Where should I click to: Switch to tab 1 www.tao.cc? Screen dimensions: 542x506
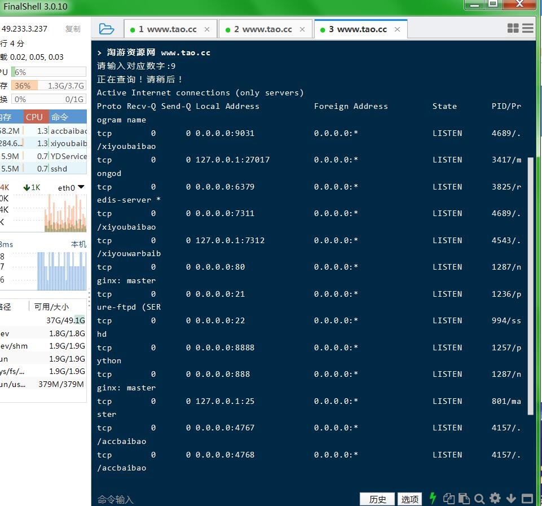(167, 29)
